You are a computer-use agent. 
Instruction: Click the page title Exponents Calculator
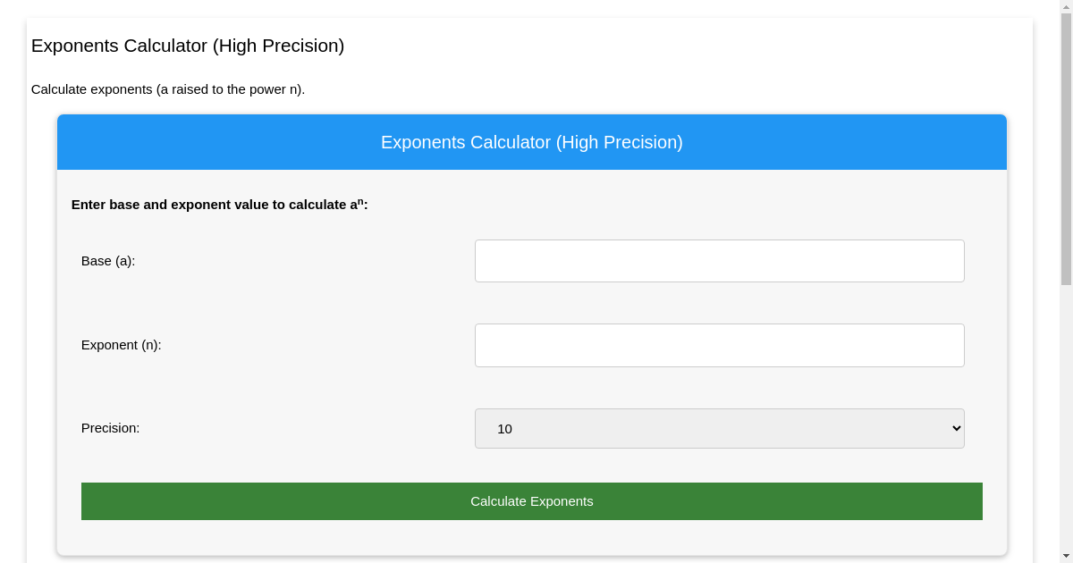click(187, 46)
